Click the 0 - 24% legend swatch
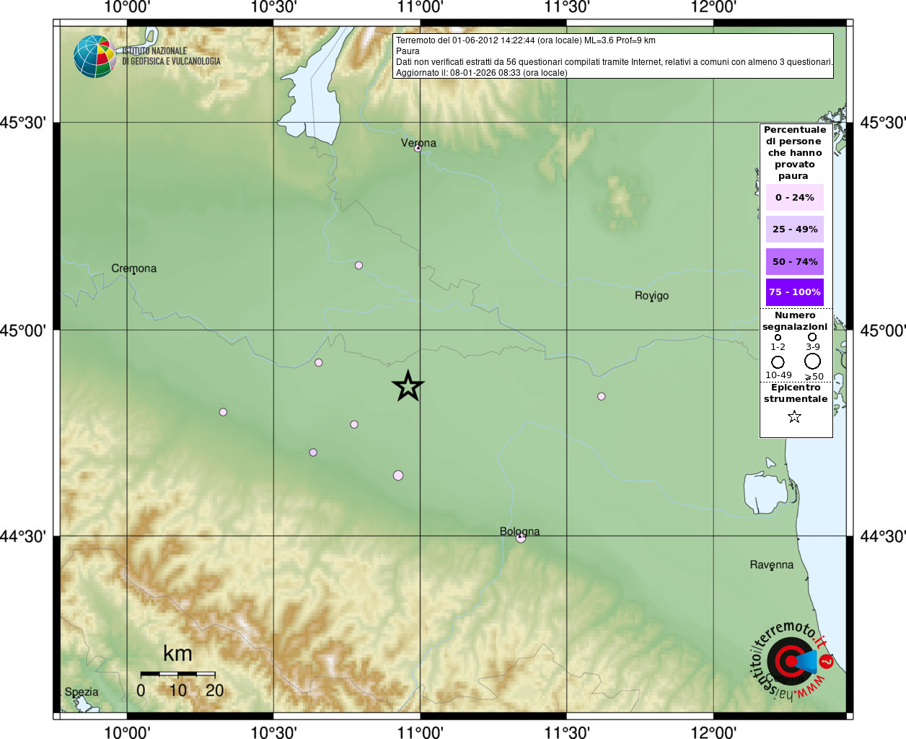 [x=794, y=197]
